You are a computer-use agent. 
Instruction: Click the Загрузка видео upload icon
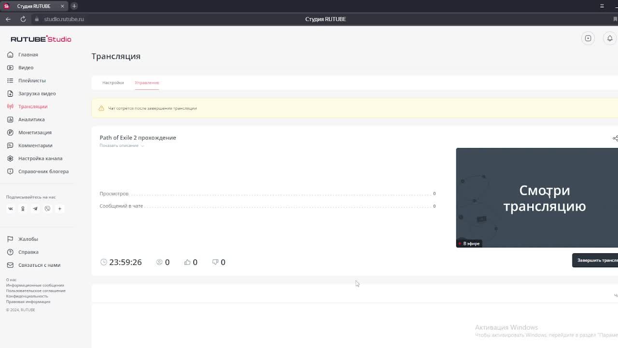tap(10, 93)
